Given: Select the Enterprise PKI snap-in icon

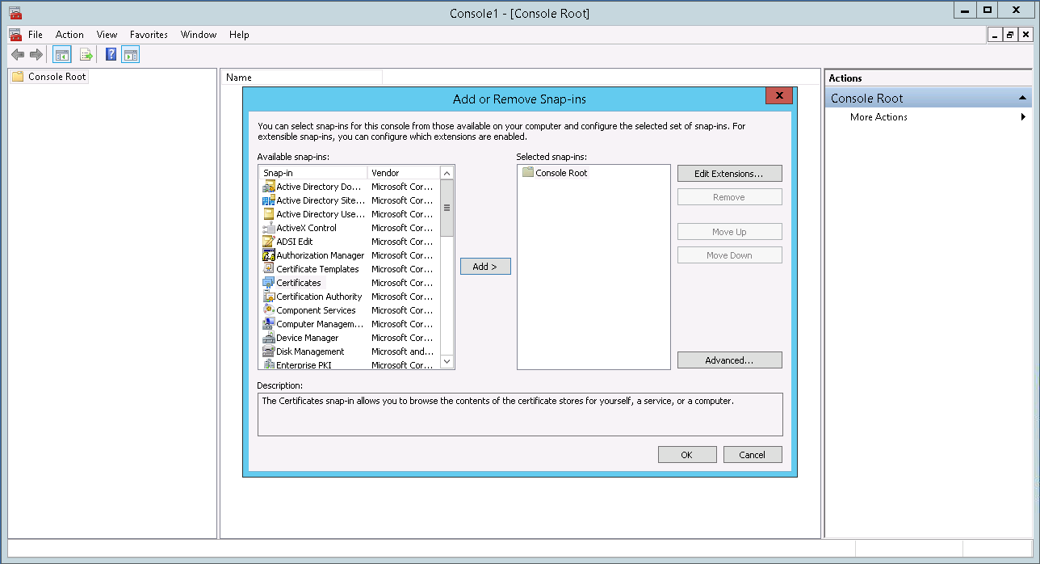Looking at the screenshot, I should tap(269, 364).
